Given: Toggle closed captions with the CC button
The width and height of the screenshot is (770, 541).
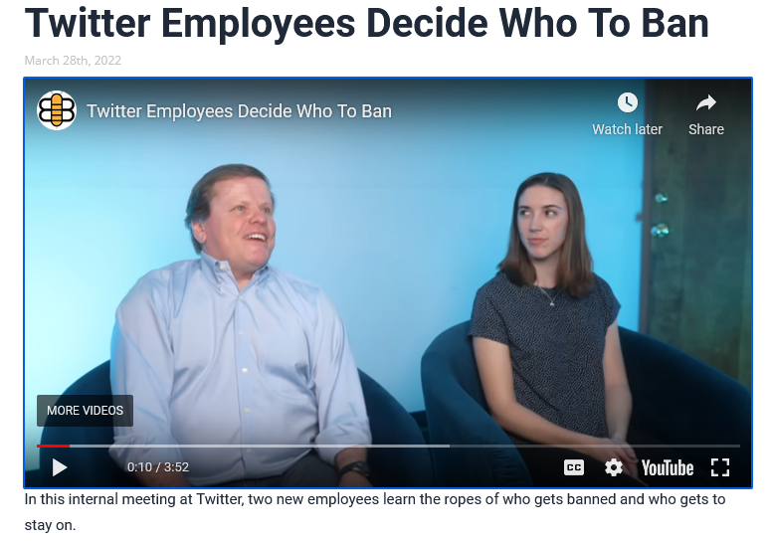Looking at the screenshot, I should coord(574,467).
